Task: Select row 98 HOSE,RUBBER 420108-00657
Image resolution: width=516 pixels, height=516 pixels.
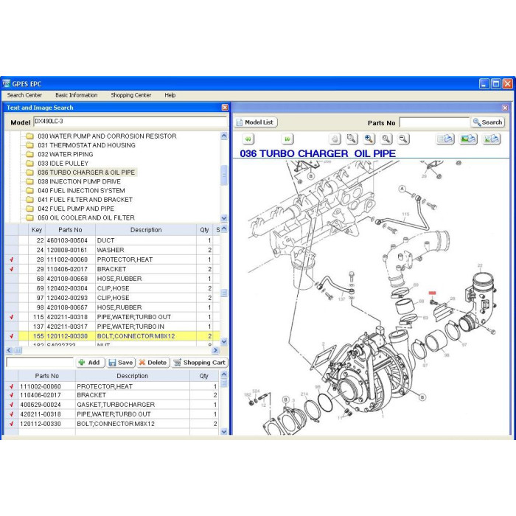Action: coord(112,307)
